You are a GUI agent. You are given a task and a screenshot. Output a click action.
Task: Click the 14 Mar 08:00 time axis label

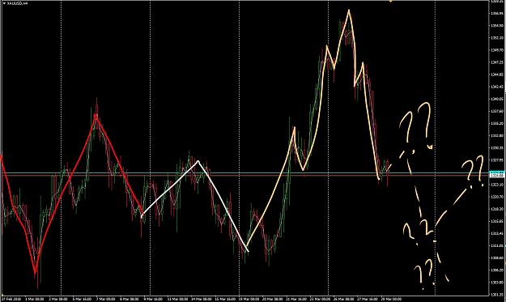pos(201,300)
